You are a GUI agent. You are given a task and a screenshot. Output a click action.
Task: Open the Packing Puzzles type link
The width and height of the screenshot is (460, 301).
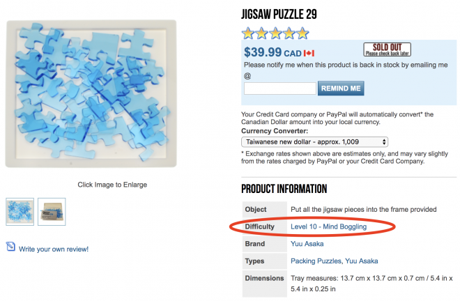(315, 261)
